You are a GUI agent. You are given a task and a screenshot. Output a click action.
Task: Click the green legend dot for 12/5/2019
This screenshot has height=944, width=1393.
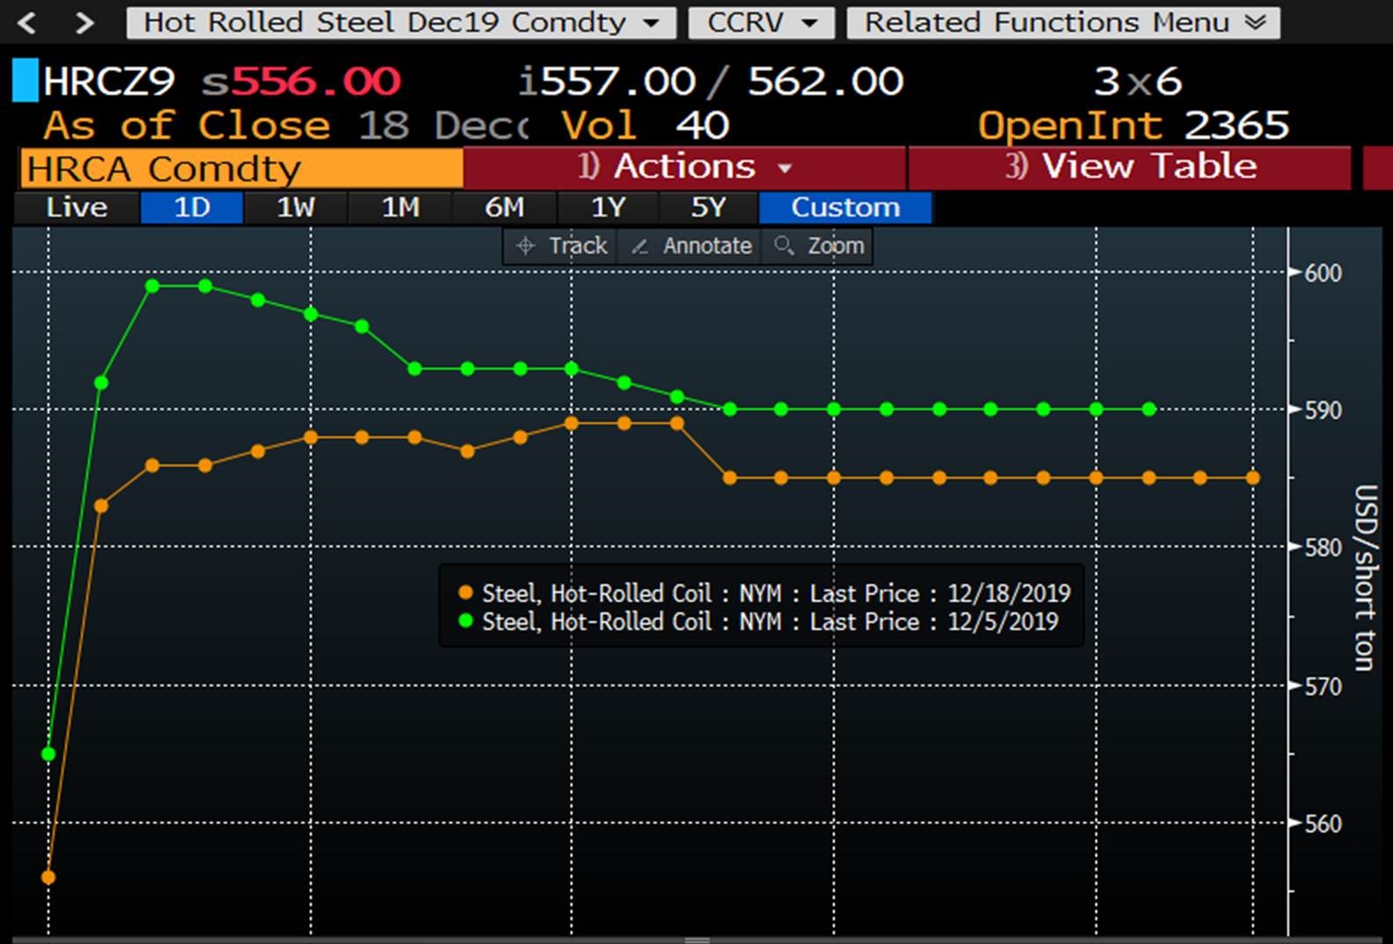pyautogui.click(x=466, y=621)
